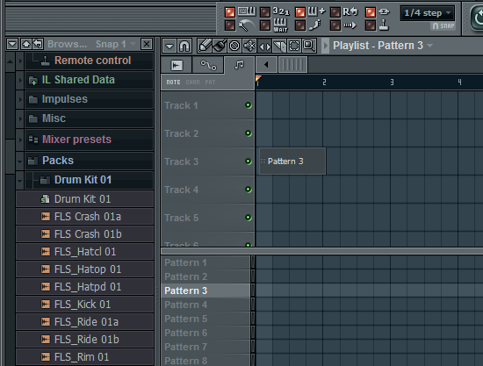Open the 1/4 step snap dropdown
483x366 pixels.
(428, 13)
